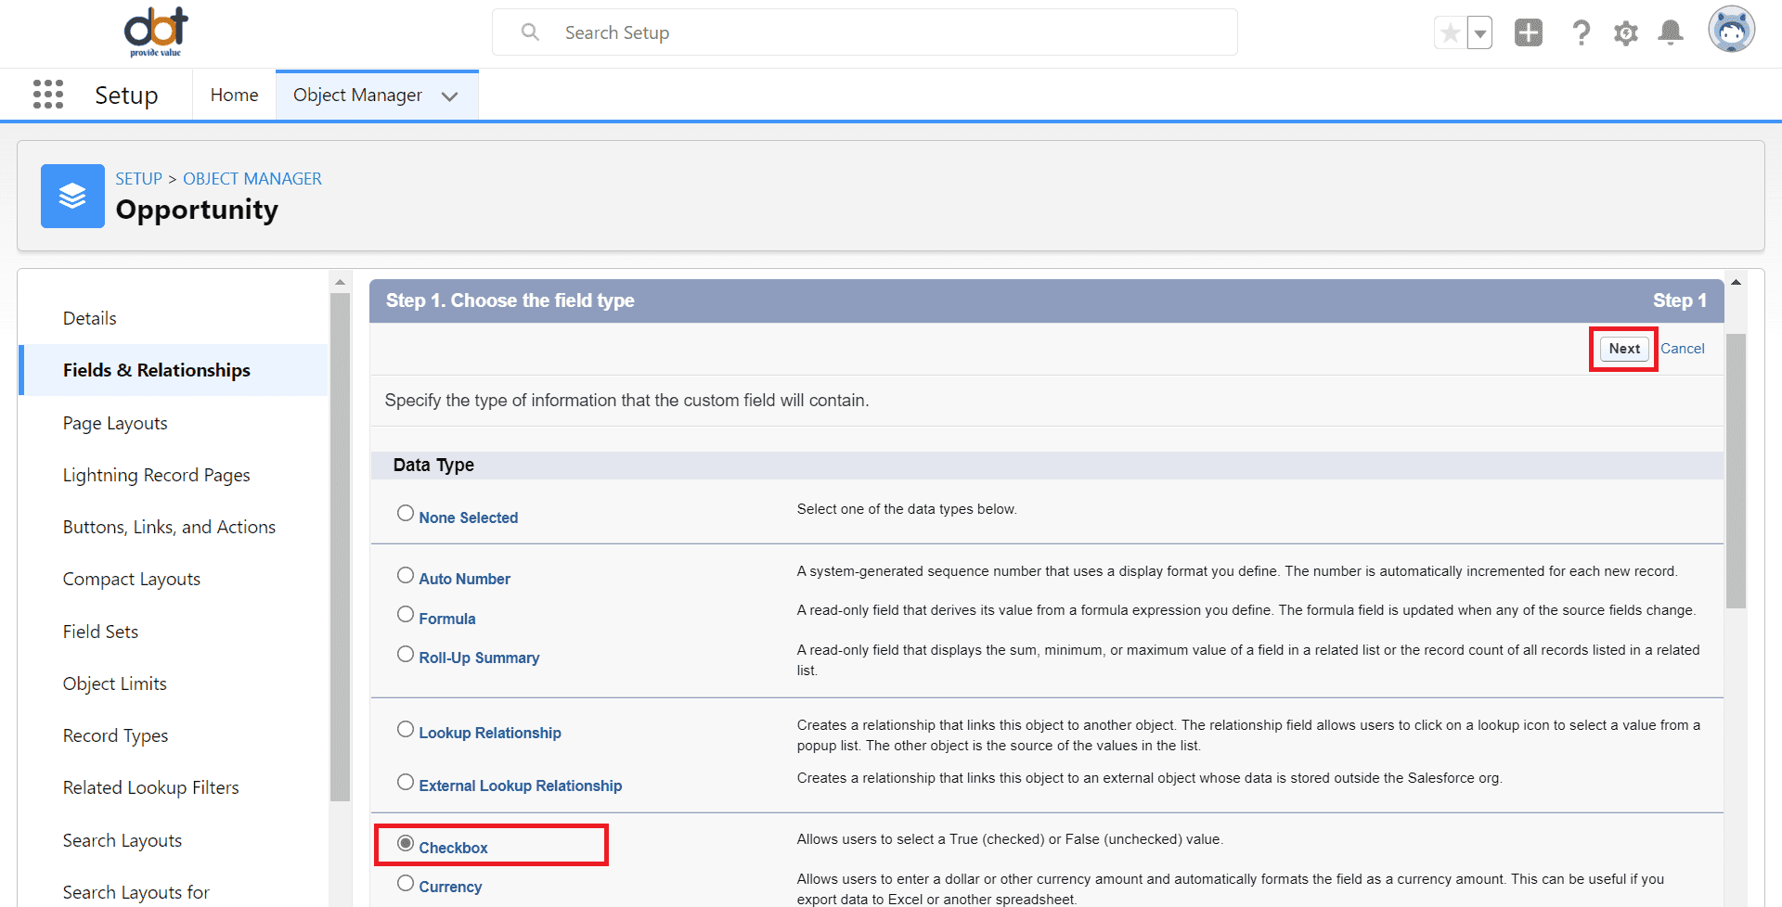
Task: Click the OBJECT MANAGER breadcrumb link
Action: 252,179
